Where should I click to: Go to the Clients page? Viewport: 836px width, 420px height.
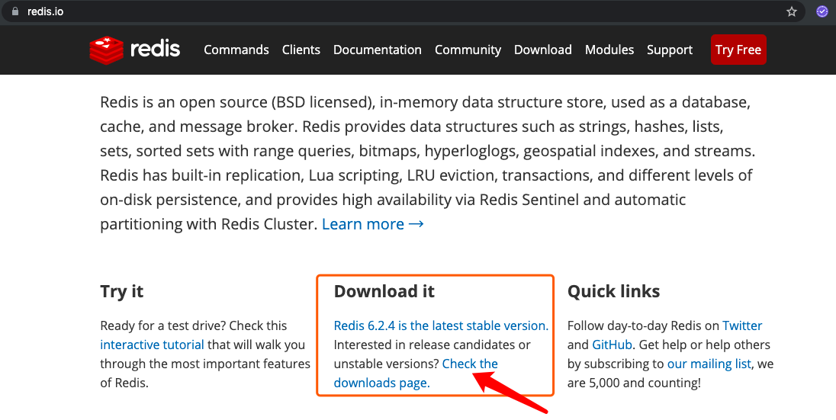[x=301, y=50]
